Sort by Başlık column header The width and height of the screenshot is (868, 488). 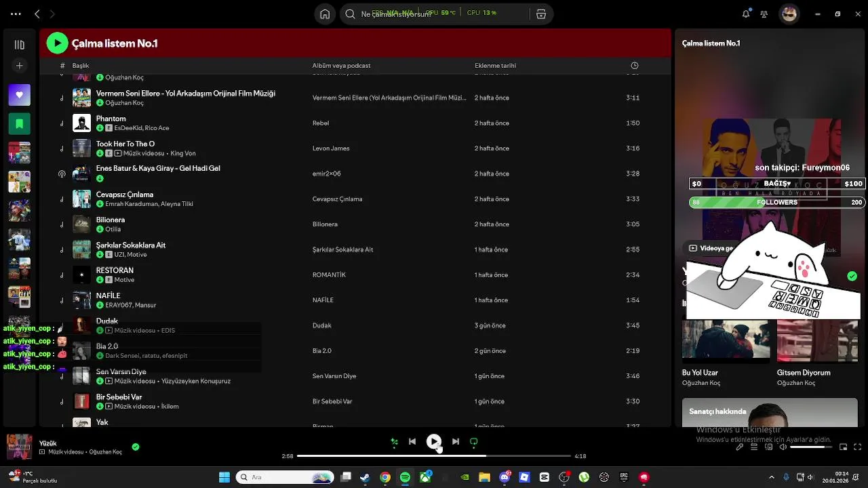point(81,66)
